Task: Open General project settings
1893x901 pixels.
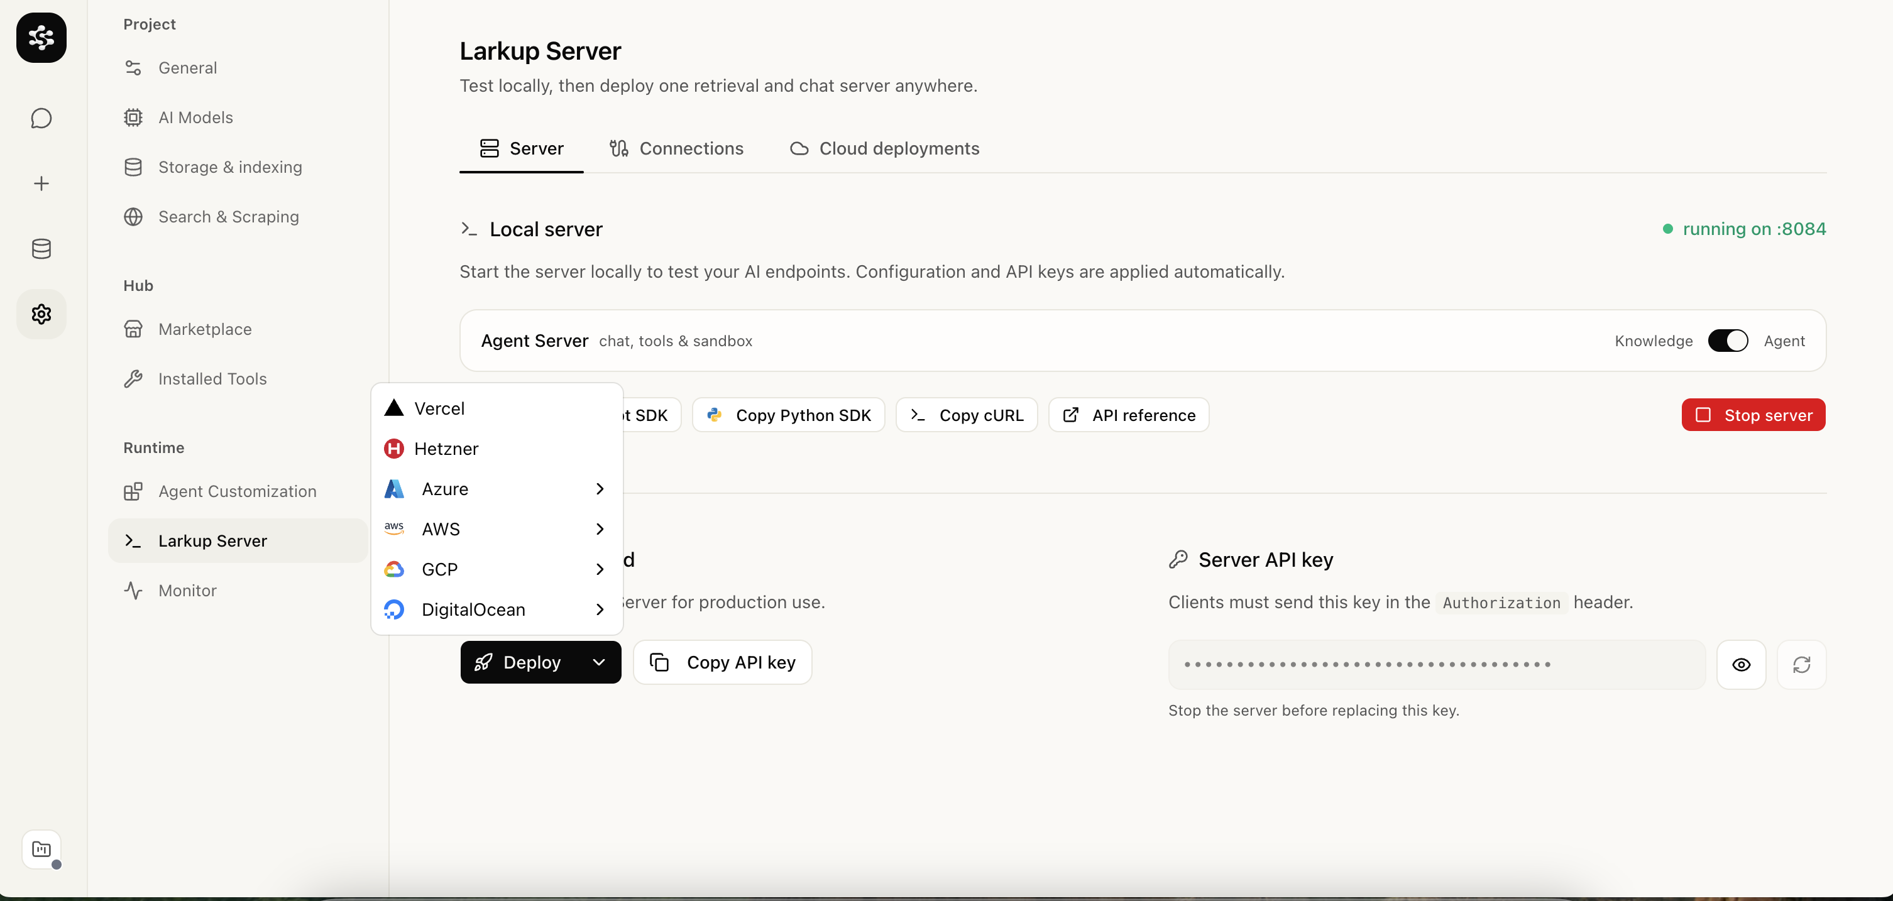Action: pyautogui.click(x=238, y=68)
